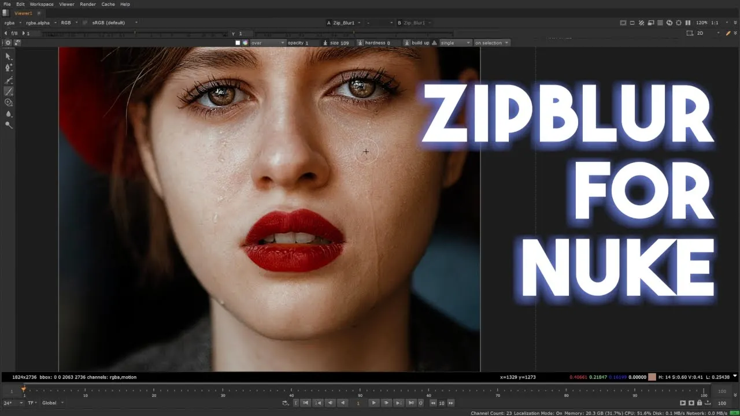
Task: Click the icon beside settings gear
Action: tap(17, 43)
